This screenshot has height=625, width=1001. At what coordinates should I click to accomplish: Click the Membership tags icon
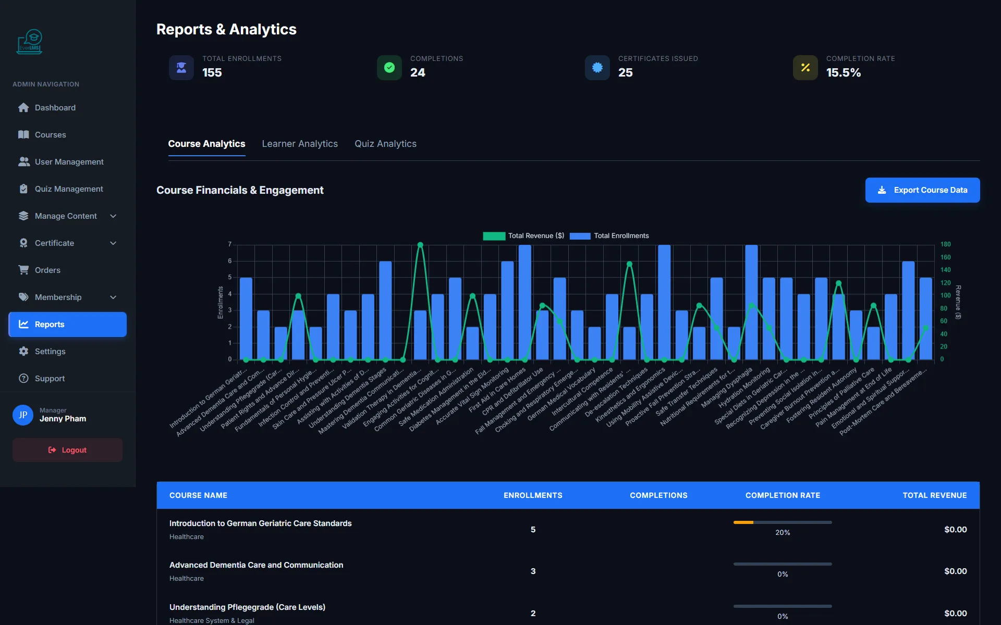tap(23, 297)
